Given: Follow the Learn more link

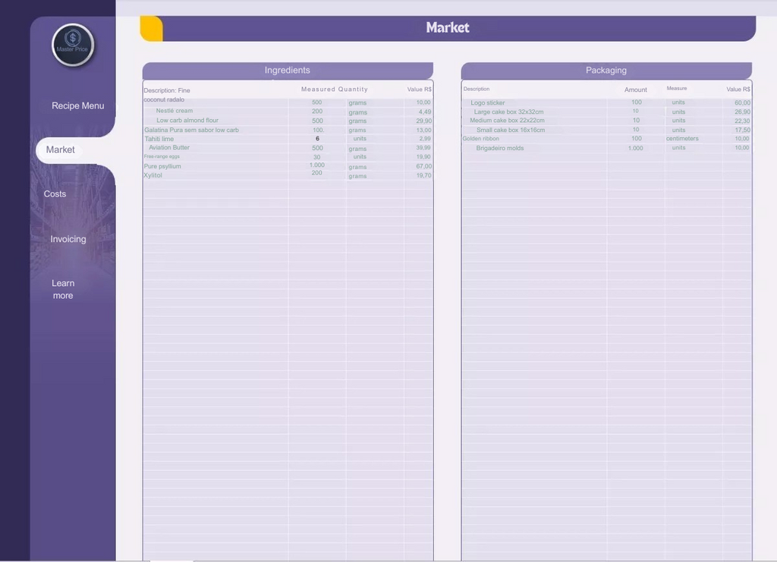Looking at the screenshot, I should (x=63, y=289).
